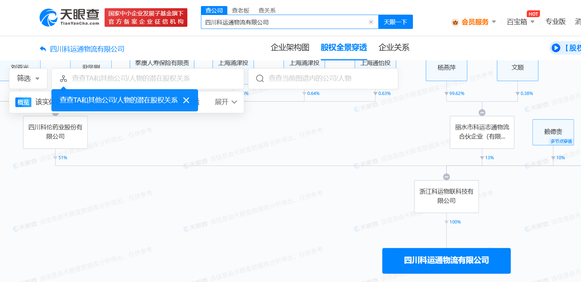Click the 10% share label
581x282 pixels.
[560, 158]
